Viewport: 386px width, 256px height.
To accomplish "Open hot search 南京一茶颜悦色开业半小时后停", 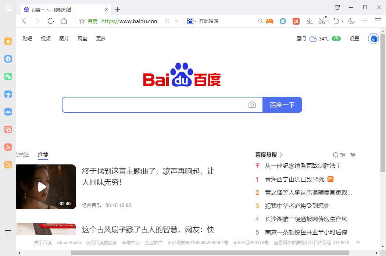I will pos(308,232).
